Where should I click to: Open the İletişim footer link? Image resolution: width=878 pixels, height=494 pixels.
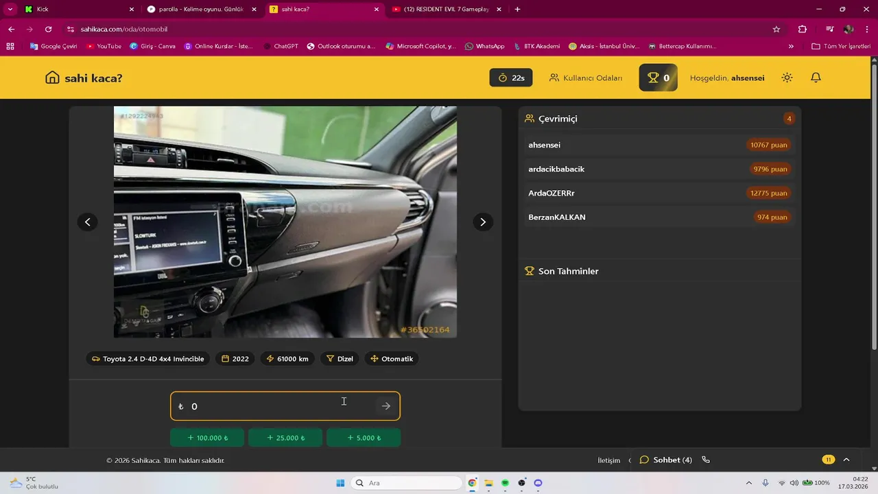coord(608,460)
